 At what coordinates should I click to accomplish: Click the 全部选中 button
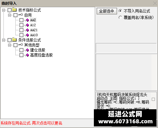click(x=107, y=11)
